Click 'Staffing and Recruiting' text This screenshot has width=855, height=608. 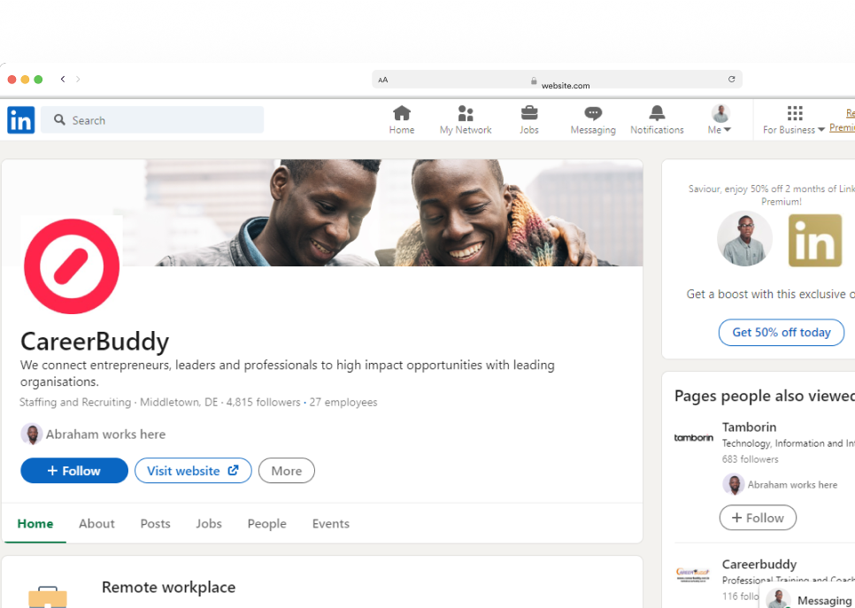click(x=75, y=403)
